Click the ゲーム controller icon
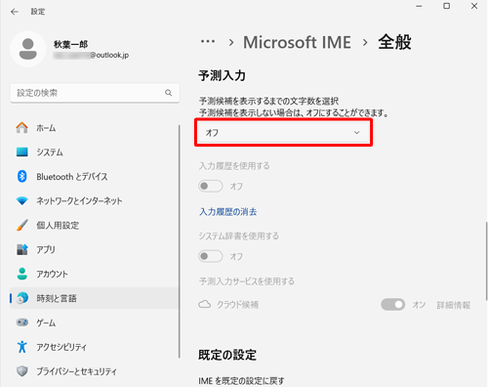 (22, 322)
